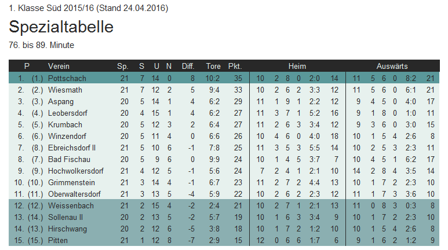Open Oberwaltersdorf team entry
448x250 pixels.
pos(74,194)
